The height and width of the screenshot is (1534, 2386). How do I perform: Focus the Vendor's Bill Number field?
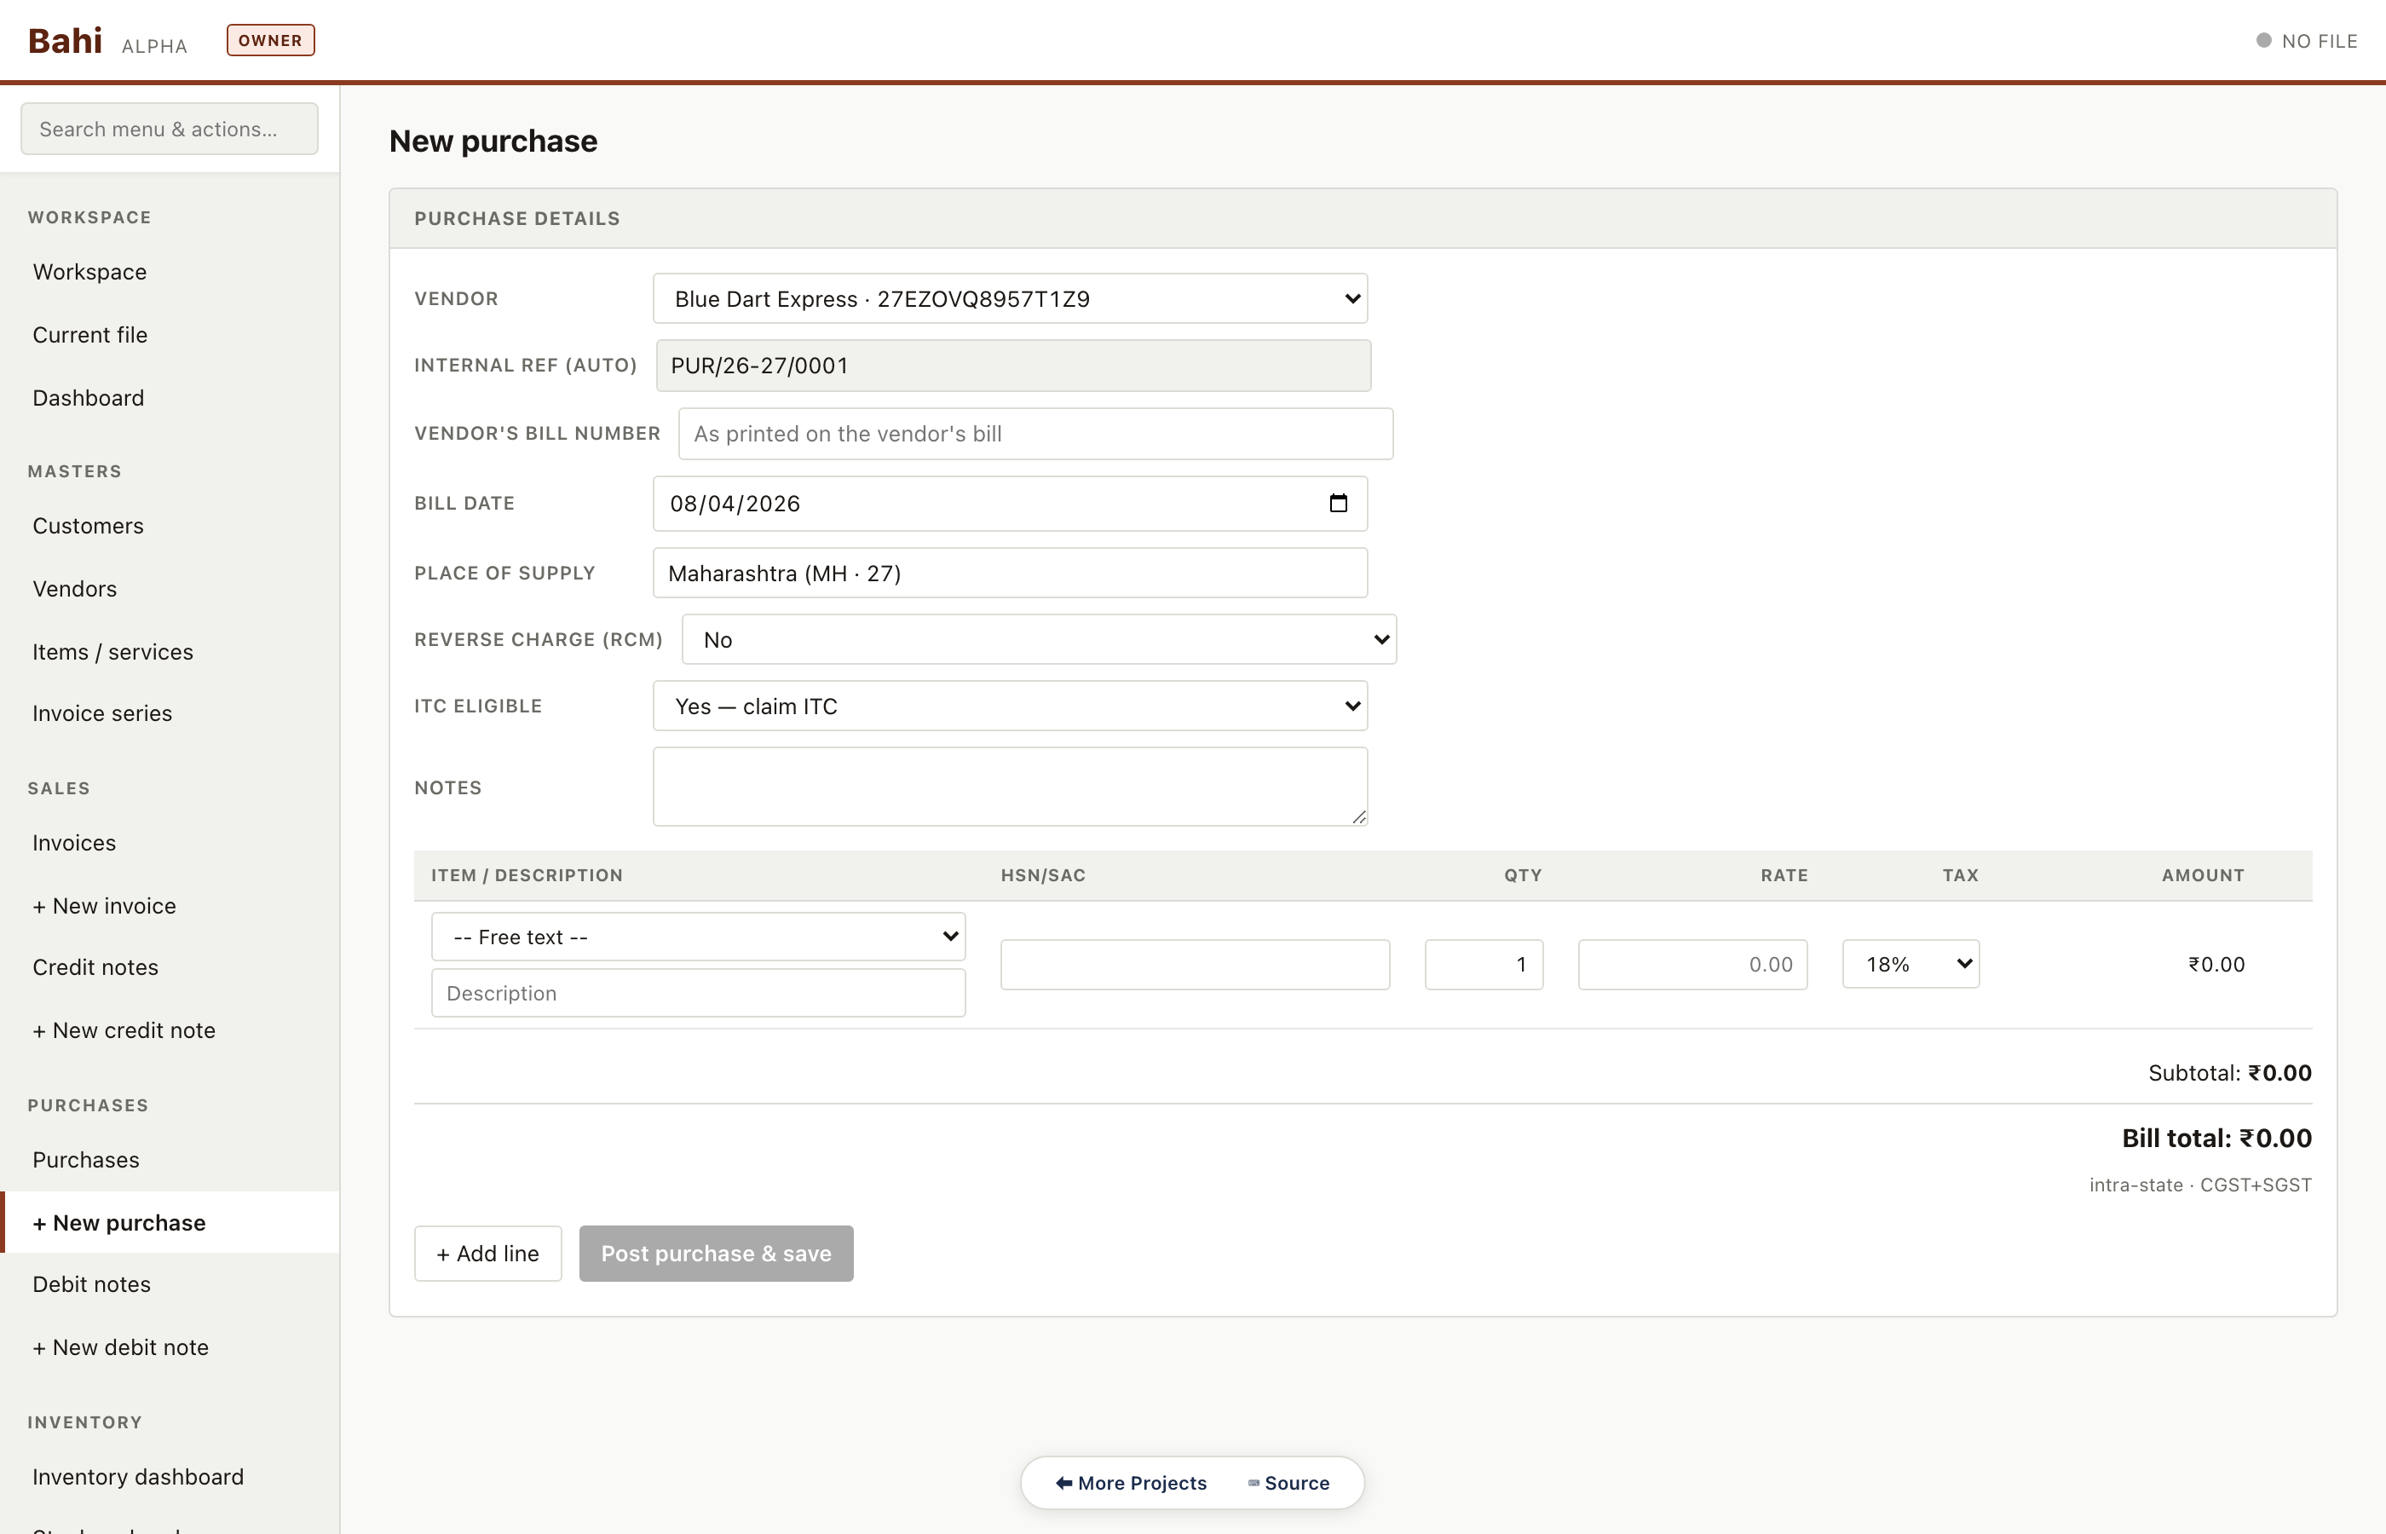(x=1034, y=433)
